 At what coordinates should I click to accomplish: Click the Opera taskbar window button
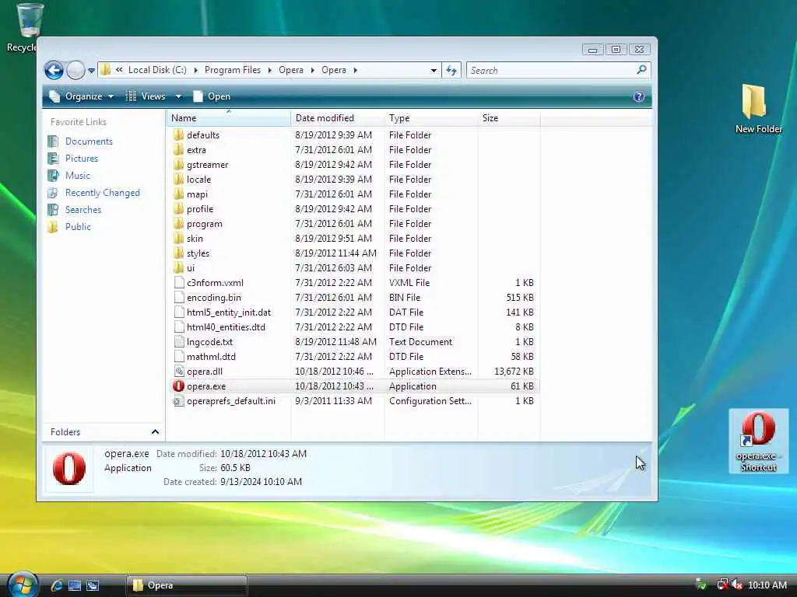point(187,585)
